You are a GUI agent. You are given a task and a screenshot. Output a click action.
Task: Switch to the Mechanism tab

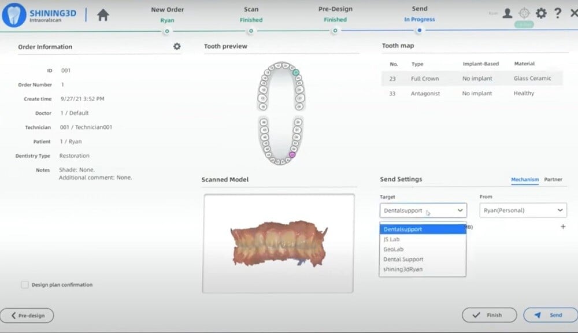[525, 180]
